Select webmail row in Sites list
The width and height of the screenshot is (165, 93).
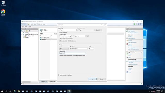coord(48,39)
